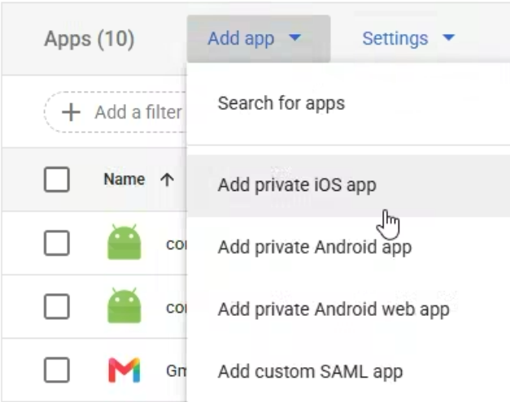
Task: Click the second green Android app icon
Action: [124, 305]
